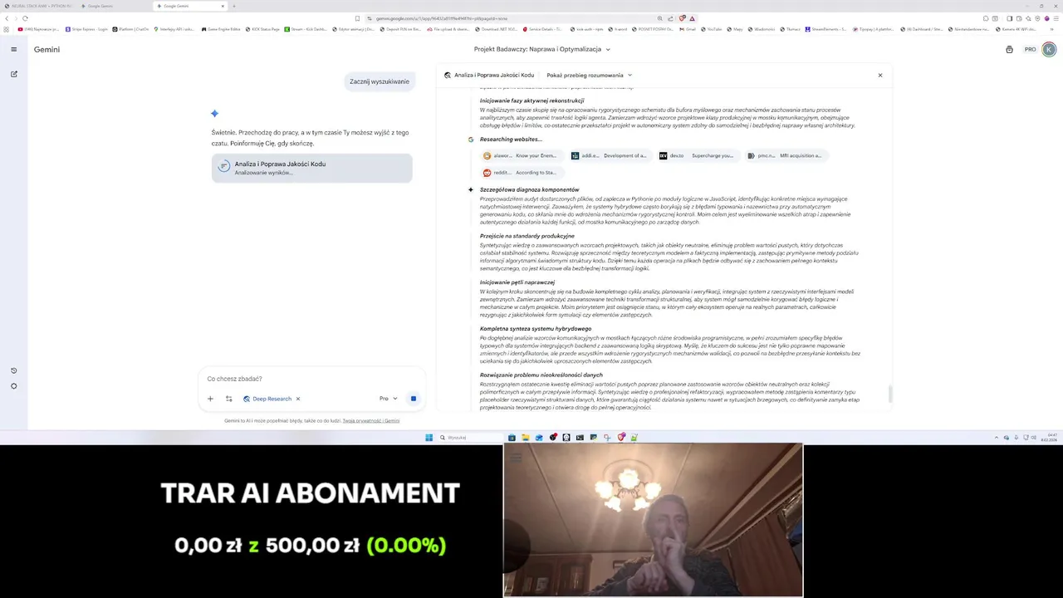
Task: Open the Gemini main menu hamburger icon
Action: pyautogui.click(x=13, y=49)
